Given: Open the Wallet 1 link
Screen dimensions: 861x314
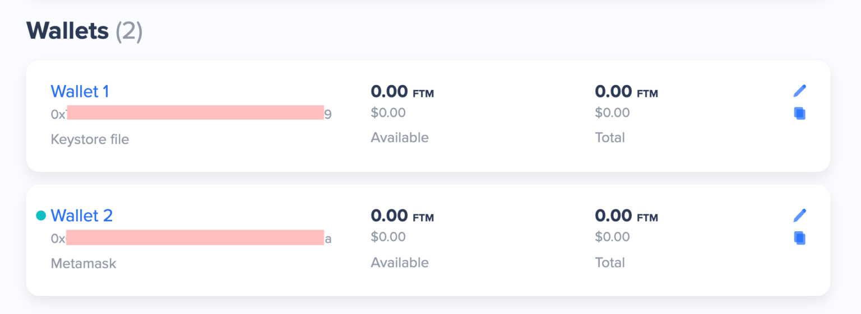Looking at the screenshot, I should pyautogui.click(x=80, y=91).
